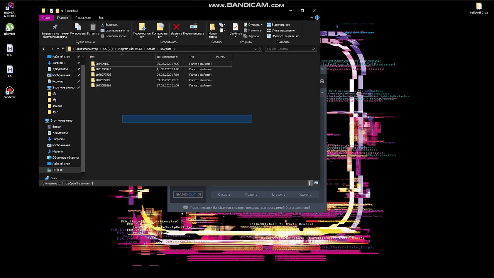This screenshot has width=494, height=278.
Task: Switch to the Поделиться tab
Action: pyautogui.click(x=83, y=18)
